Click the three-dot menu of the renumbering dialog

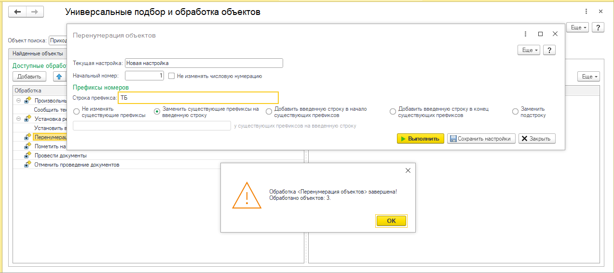(x=525, y=34)
